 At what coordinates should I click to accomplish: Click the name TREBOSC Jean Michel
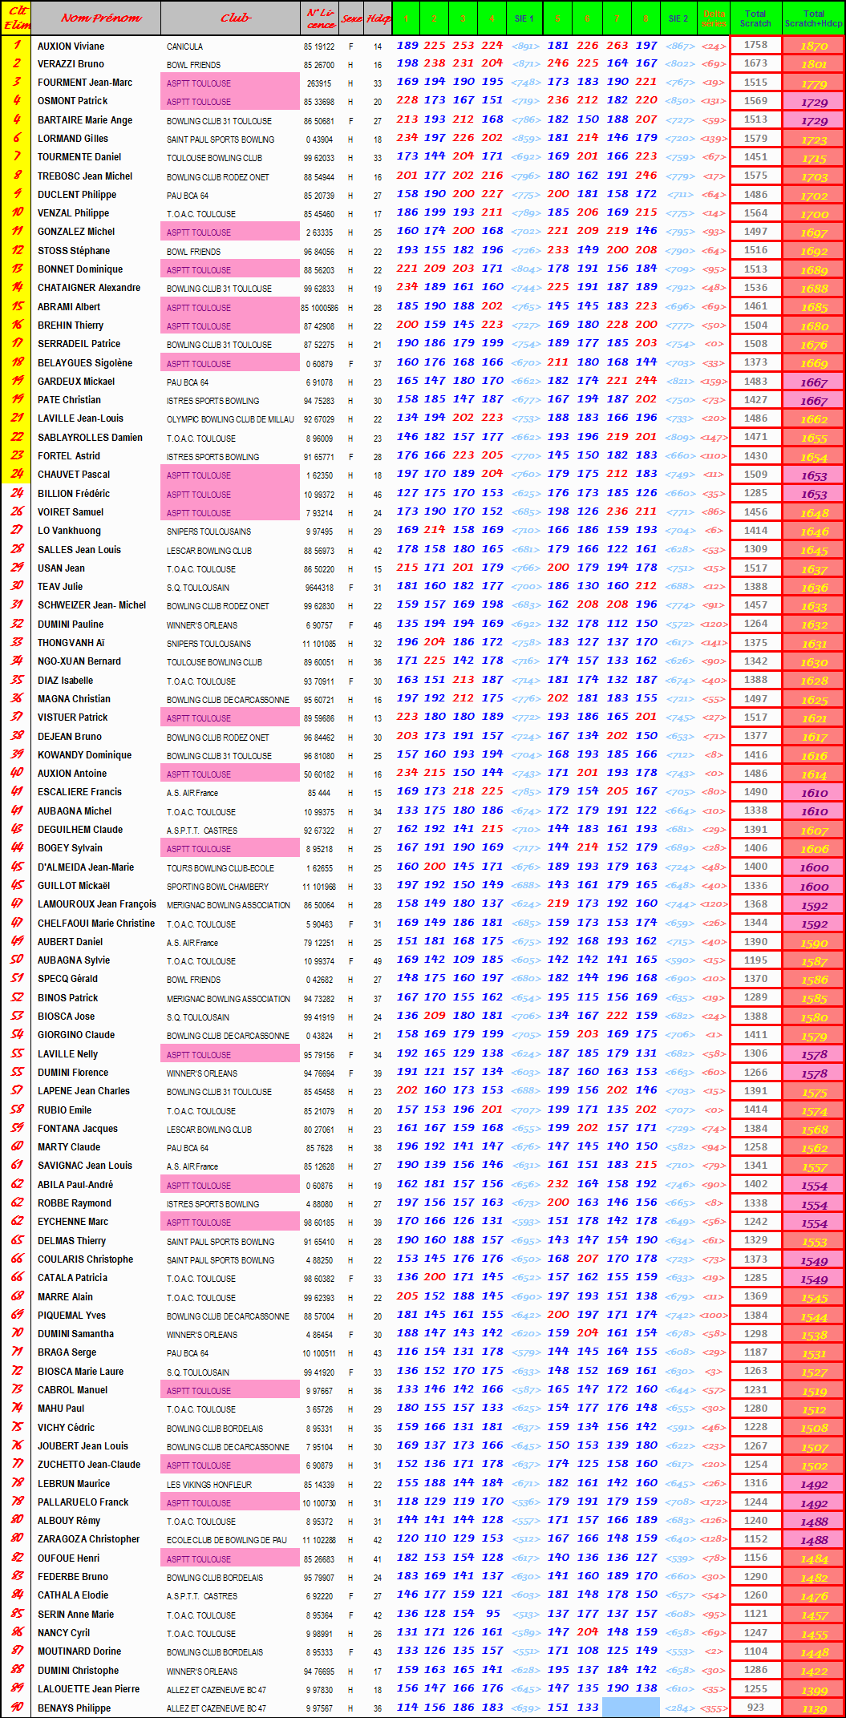pos(85,176)
